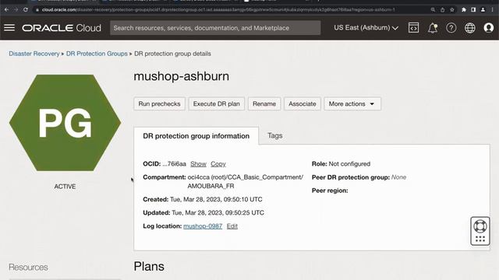Open the announcements bell icon
This screenshot has height=280, width=499.
coord(433,28)
